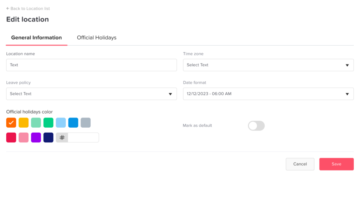Focus the hex color code input
The height and width of the screenshot is (201, 360).
tap(83, 138)
